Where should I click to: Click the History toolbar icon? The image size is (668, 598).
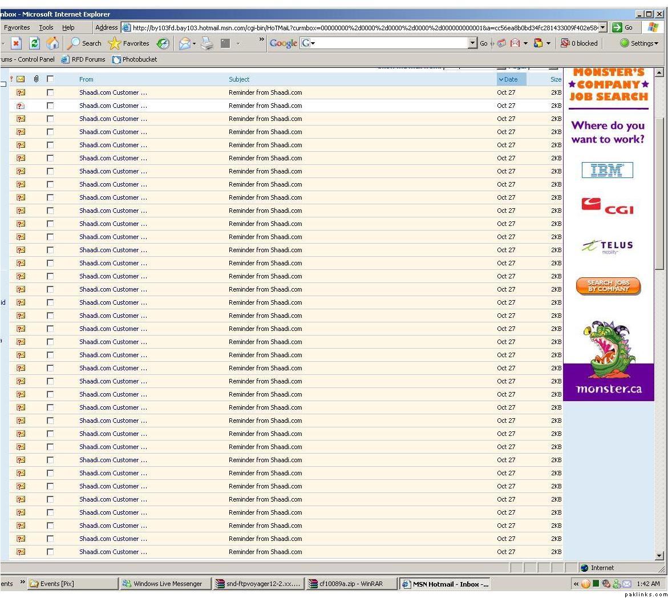click(163, 43)
